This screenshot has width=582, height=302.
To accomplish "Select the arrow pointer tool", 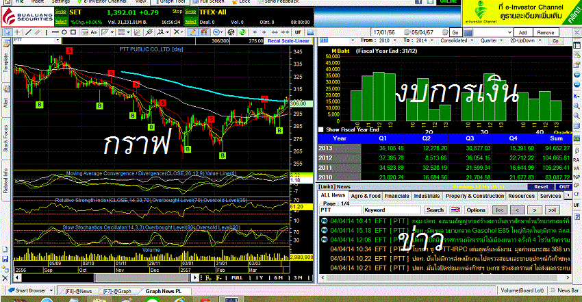I will (8, 32).
